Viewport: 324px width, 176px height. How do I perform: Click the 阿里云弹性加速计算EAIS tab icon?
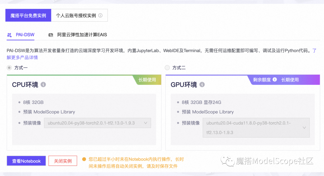pyautogui.click(x=51, y=34)
